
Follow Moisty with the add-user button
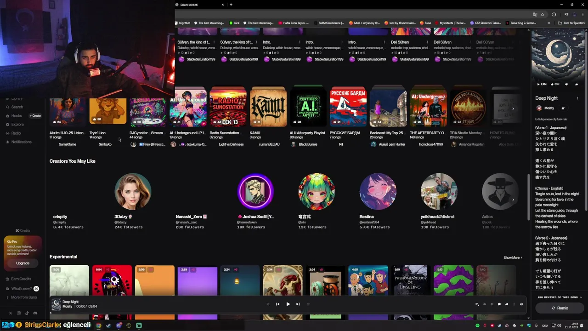tap(563, 108)
